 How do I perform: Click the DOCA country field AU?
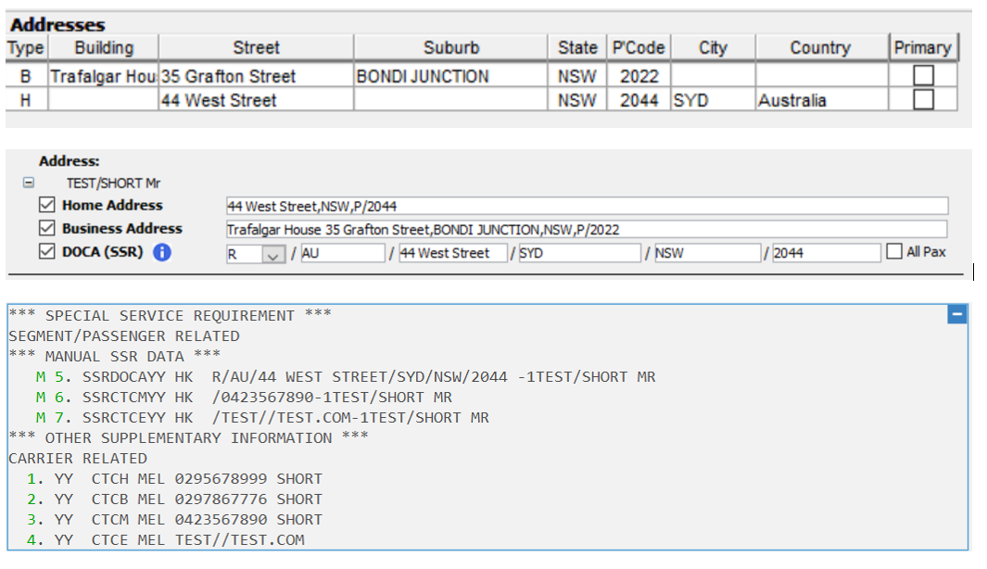342,253
